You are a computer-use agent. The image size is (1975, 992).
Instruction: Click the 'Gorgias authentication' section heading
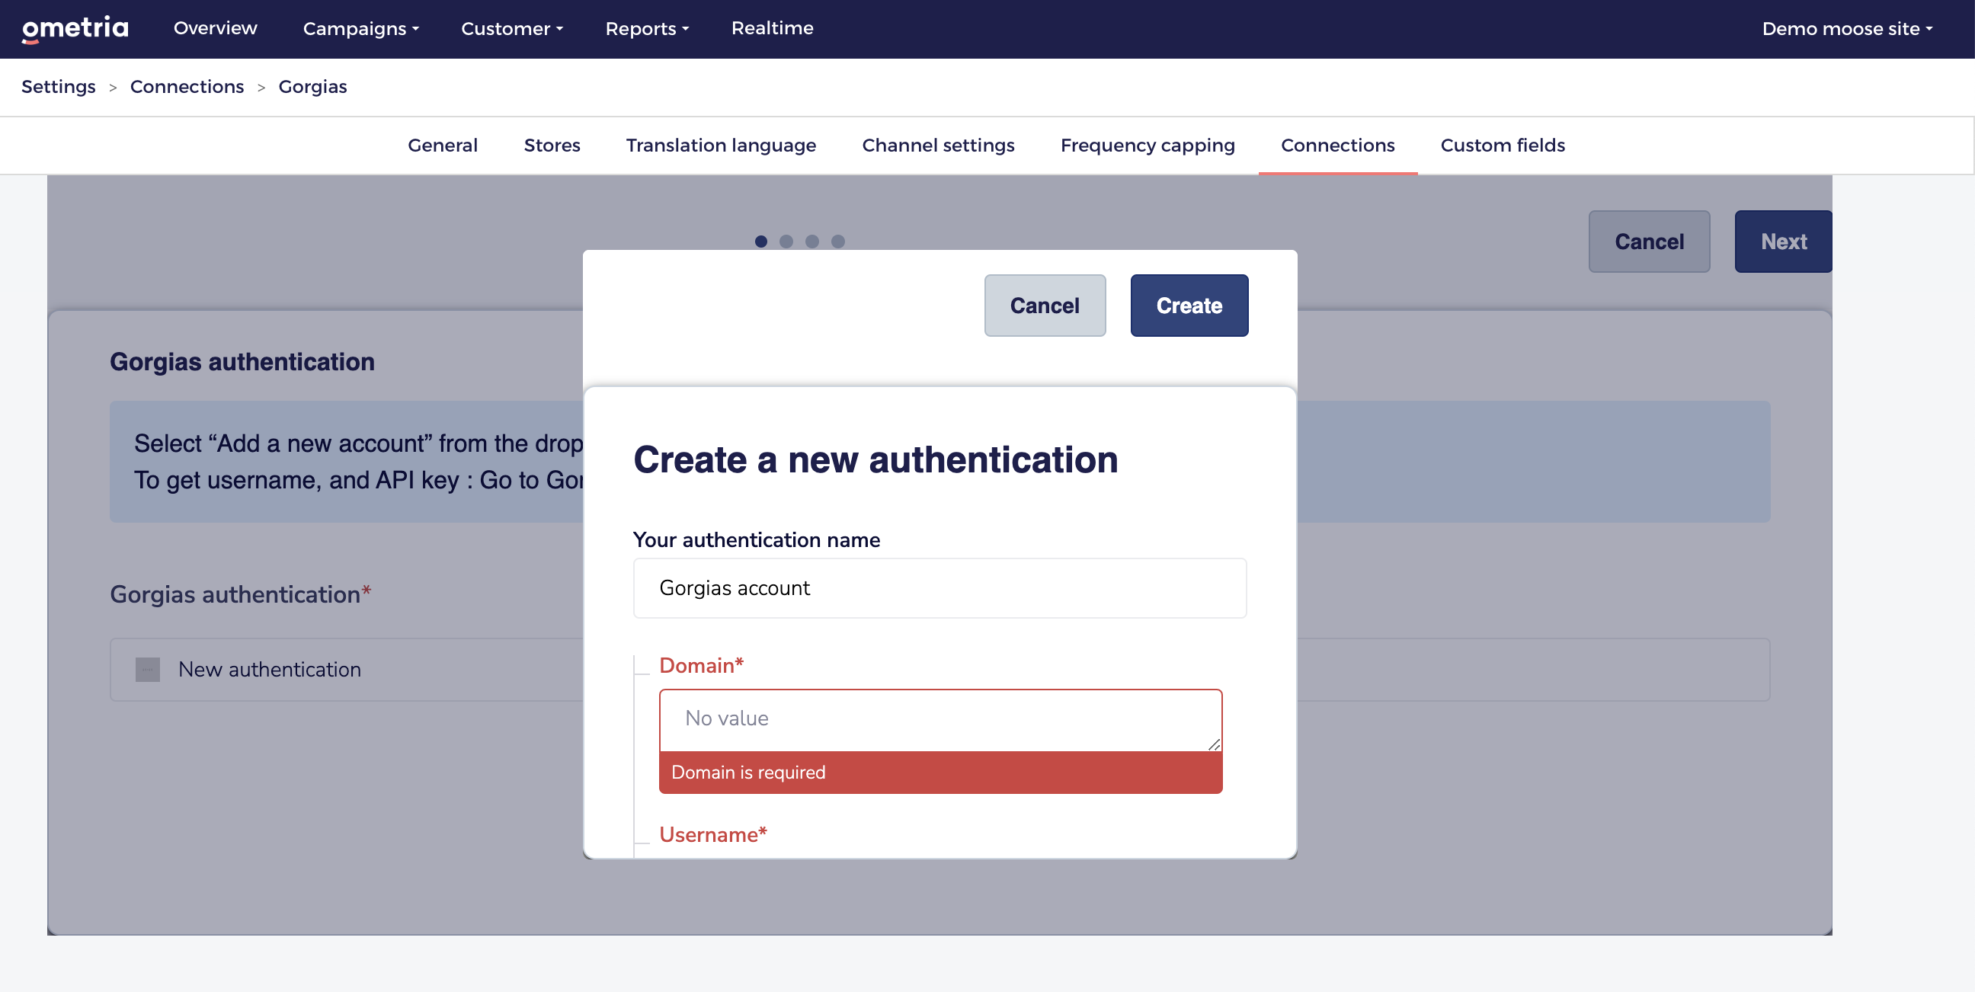(242, 362)
